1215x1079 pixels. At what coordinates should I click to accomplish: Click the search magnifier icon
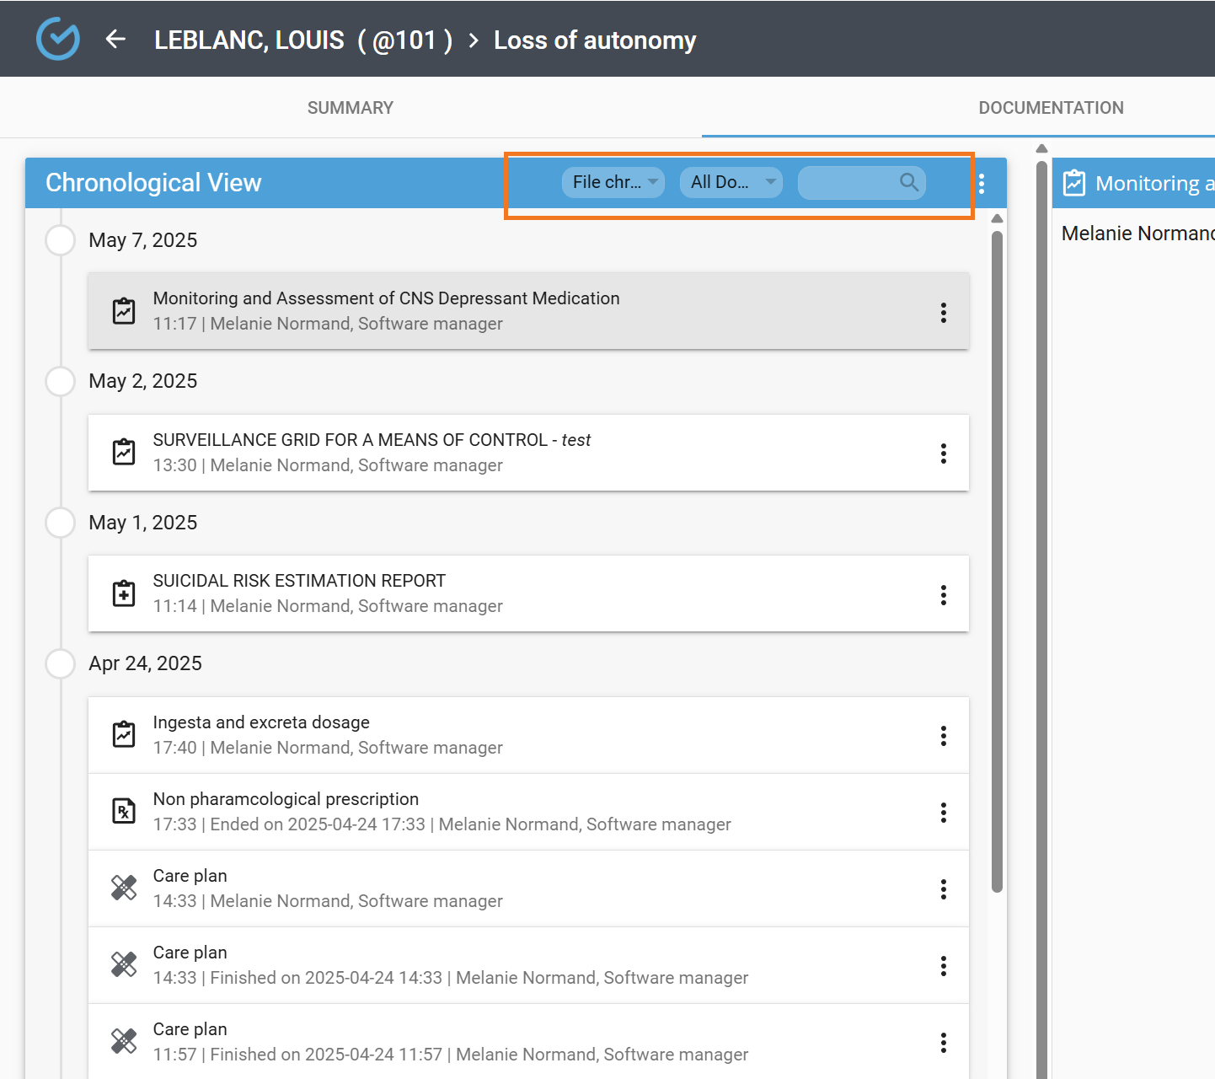[x=908, y=182]
